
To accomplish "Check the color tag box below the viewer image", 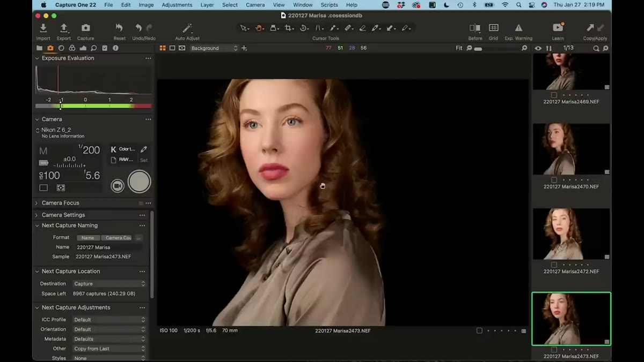I will [479, 330].
